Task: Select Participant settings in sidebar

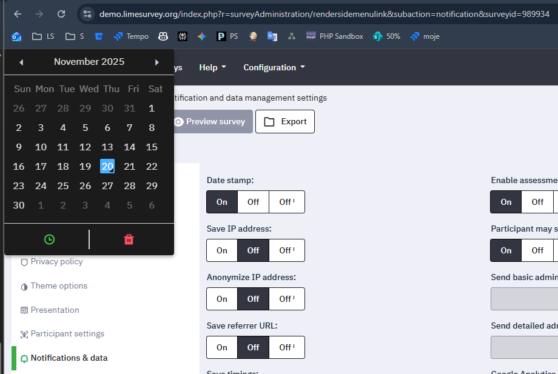Action: tap(67, 334)
